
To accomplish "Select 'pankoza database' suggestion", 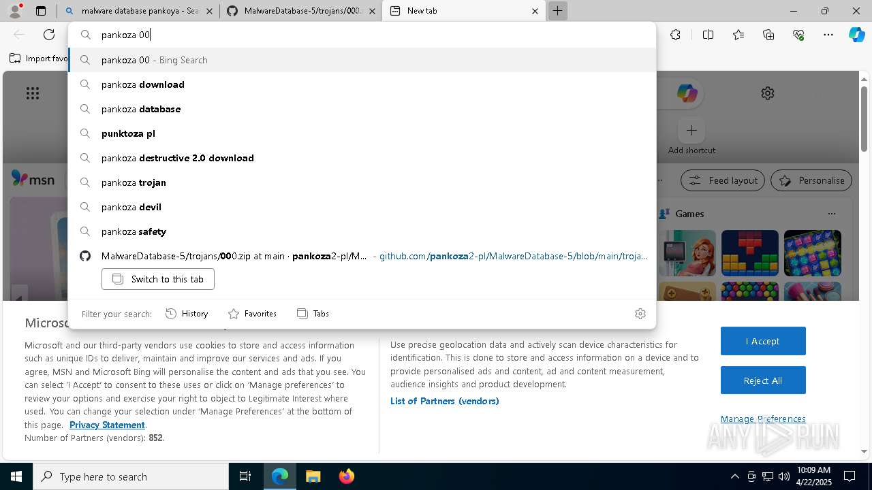I will 362,109.
